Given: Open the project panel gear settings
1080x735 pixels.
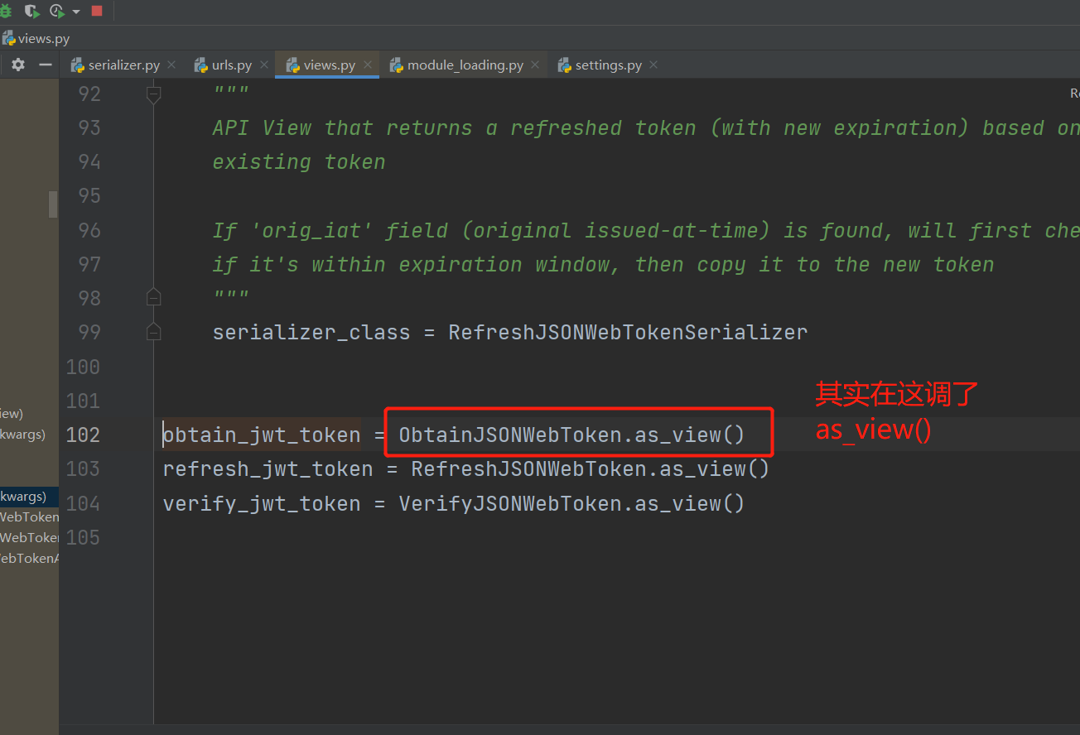Looking at the screenshot, I should pyautogui.click(x=18, y=65).
